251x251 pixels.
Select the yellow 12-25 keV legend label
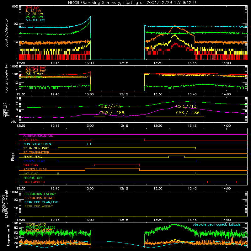pos(34,14)
